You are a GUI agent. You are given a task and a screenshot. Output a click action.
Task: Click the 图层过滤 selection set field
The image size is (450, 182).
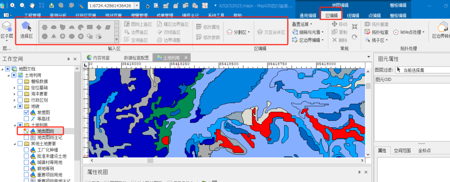click(x=421, y=70)
